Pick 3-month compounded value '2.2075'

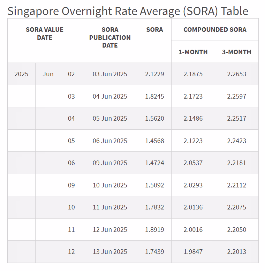tap(236, 207)
